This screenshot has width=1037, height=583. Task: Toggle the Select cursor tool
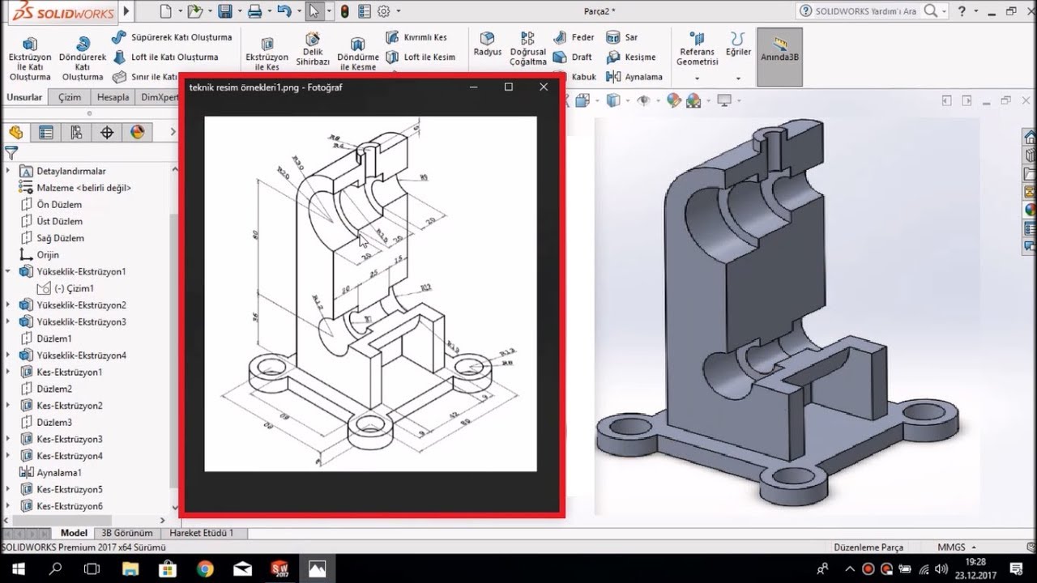tap(314, 11)
